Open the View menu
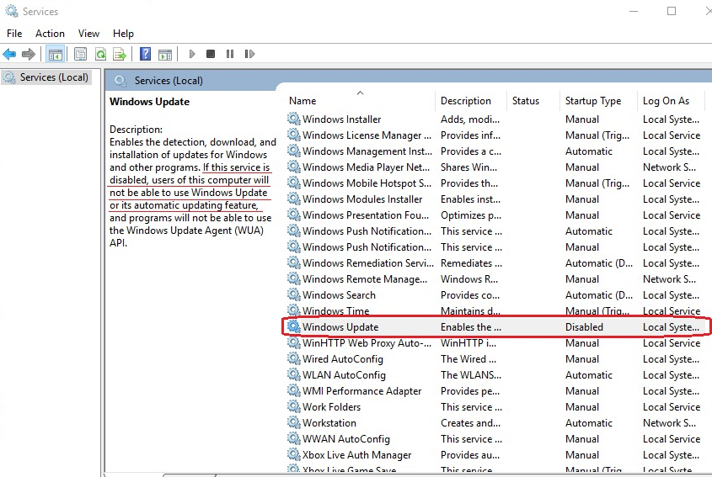The width and height of the screenshot is (712, 477). [x=88, y=34]
